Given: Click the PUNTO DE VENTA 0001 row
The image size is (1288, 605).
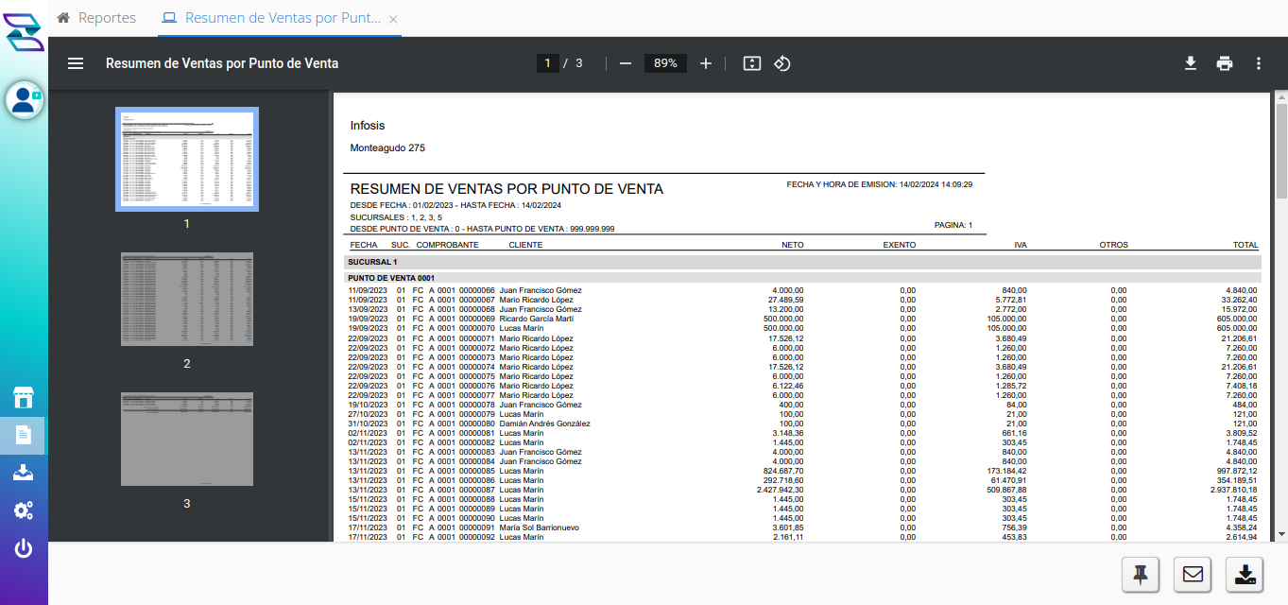Looking at the screenshot, I should tap(802, 278).
